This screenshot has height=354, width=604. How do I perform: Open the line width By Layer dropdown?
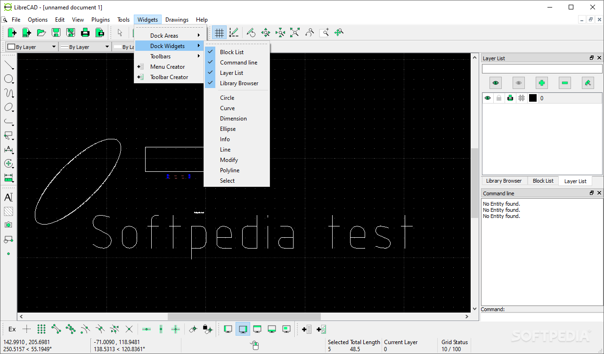pyautogui.click(x=84, y=47)
